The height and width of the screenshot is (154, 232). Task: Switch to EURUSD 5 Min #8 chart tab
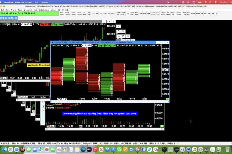[x=103, y=143]
